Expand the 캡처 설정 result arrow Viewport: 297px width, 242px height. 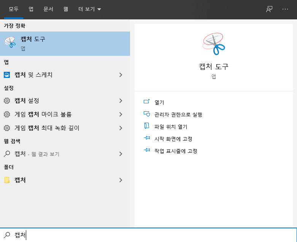(x=121, y=101)
